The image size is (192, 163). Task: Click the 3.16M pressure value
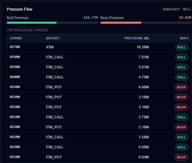144,107
